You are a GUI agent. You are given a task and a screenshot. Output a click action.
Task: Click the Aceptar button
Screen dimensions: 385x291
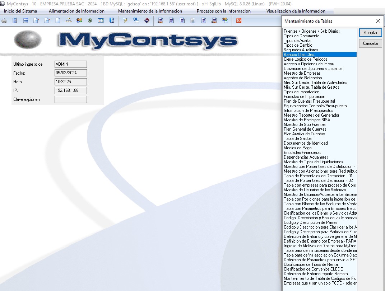point(370,33)
